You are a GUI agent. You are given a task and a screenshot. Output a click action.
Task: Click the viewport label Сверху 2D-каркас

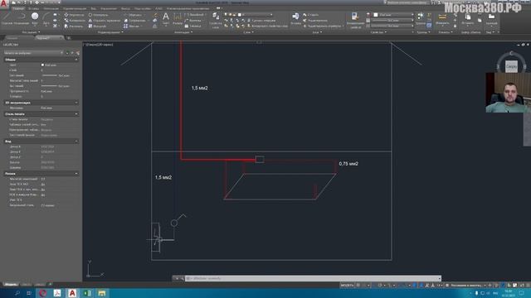pos(99,44)
